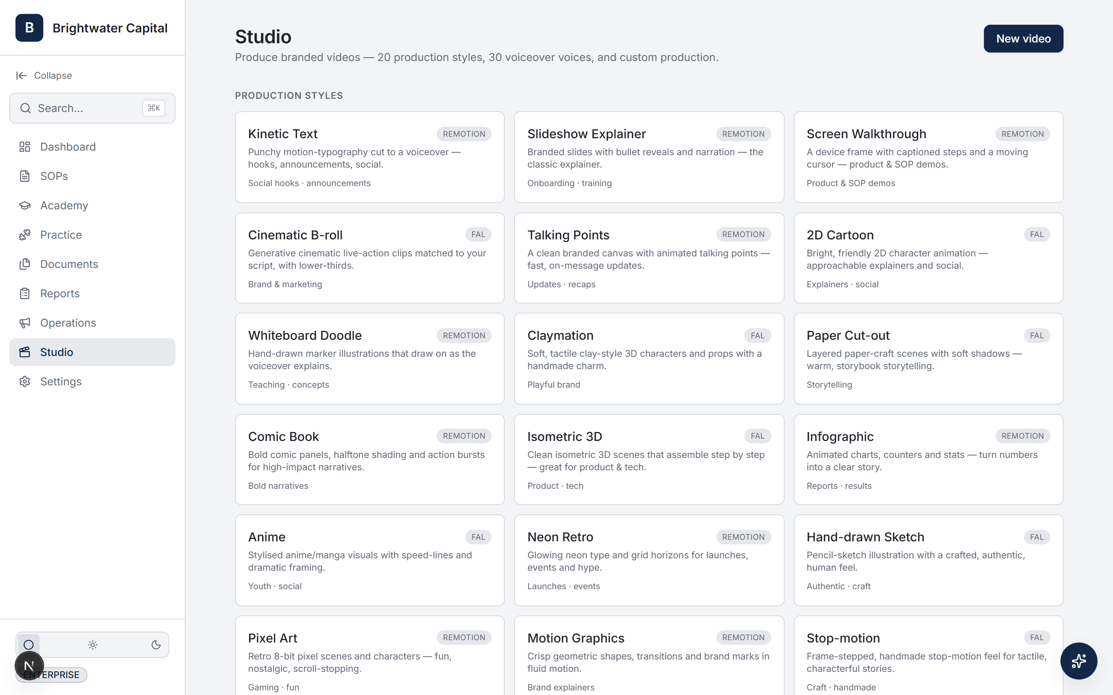Pick the Screen Walkthrough style card
Image resolution: width=1113 pixels, height=695 pixels.
[x=929, y=157]
